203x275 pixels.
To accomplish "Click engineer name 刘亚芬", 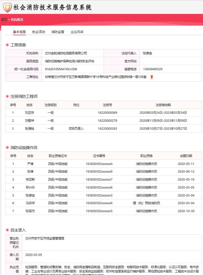I will tap(30, 113).
